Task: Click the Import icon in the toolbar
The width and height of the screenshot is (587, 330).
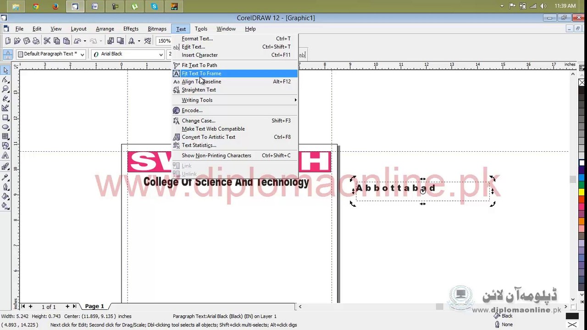Action: tap(111, 41)
